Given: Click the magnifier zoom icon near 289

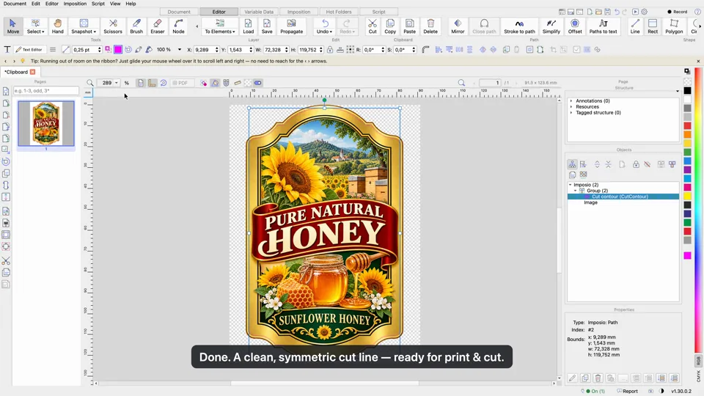Looking at the screenshot, I should pos(89,83).
